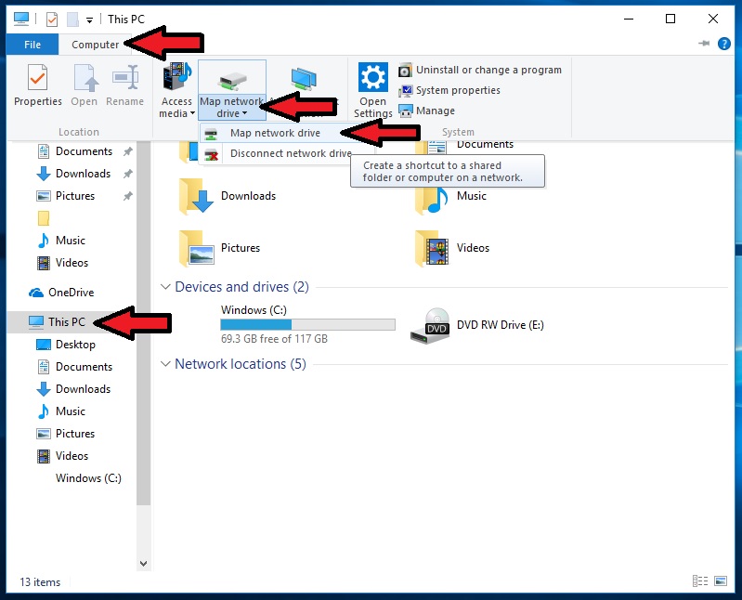Click the properties checkmark icon in title bar

click(x=52, y=20)
